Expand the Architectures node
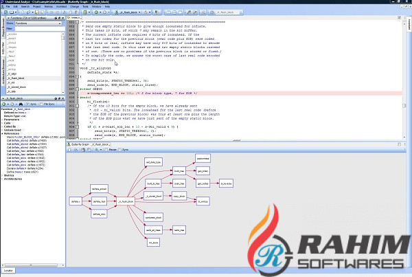Image resolution: width=412 pixels, height=277 pixels. (3, 179)
